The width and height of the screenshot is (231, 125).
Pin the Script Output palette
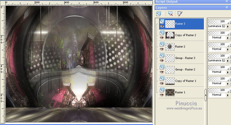(x=227, y=1)
